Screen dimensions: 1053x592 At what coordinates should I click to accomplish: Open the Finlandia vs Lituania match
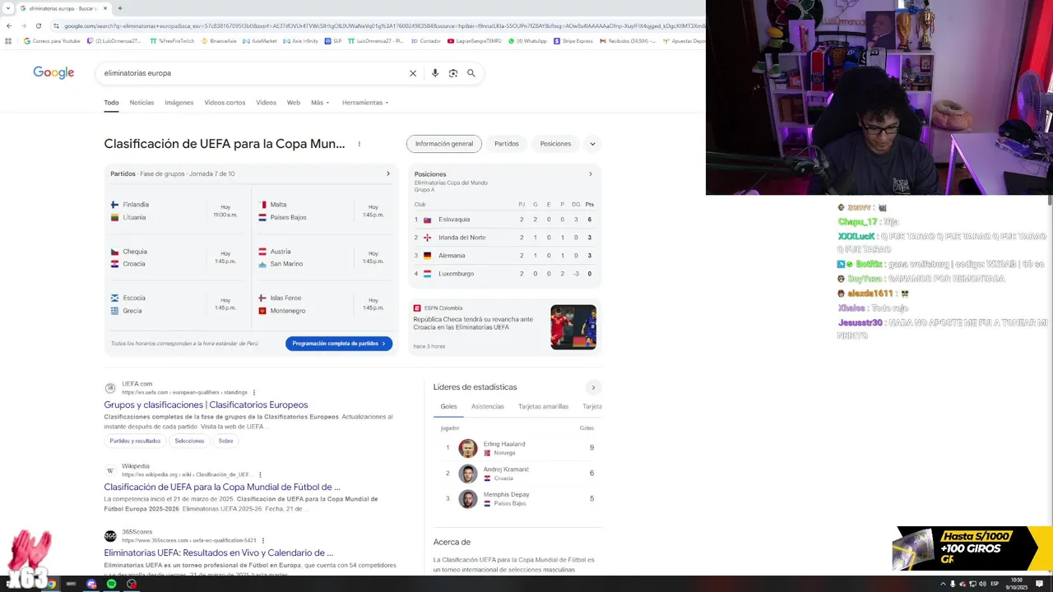pos(175,210)
